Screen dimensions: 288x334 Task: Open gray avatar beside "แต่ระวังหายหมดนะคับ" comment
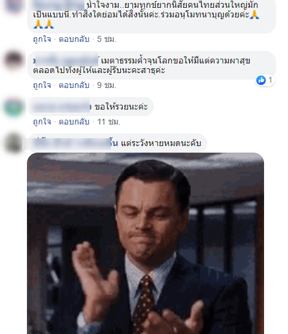coord(14,143)
